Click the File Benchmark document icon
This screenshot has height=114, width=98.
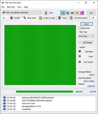(x=71, y=18)
